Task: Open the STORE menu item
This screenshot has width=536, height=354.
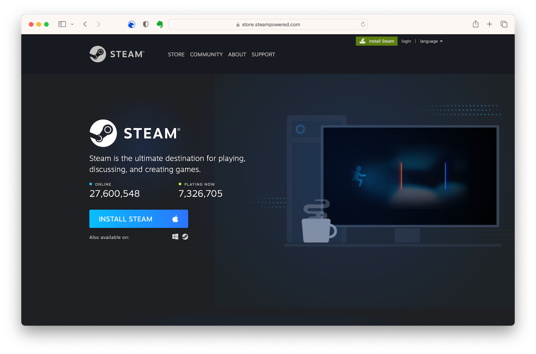Action: click(176, 54)
